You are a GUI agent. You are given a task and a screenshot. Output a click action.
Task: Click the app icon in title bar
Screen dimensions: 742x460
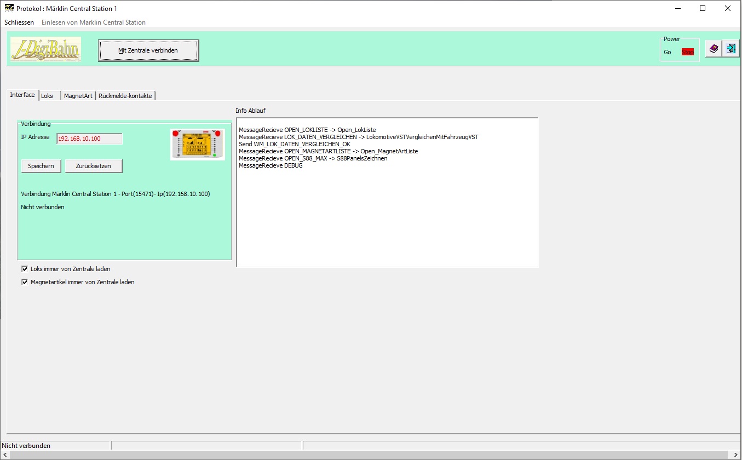(x=9, y=8)
